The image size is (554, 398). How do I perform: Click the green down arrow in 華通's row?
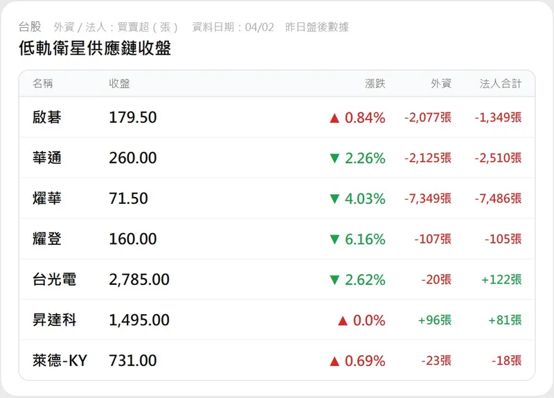pos(334,159)
